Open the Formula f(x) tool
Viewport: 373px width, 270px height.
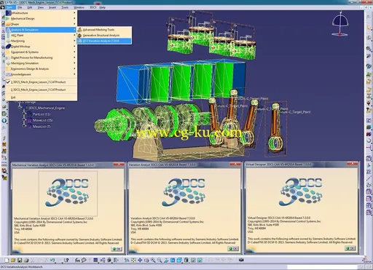pyautogui.click(x=77, y=261)
